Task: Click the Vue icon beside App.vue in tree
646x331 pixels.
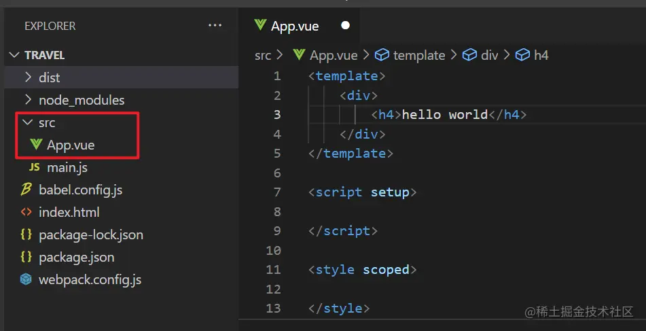Action: [36, 145]
